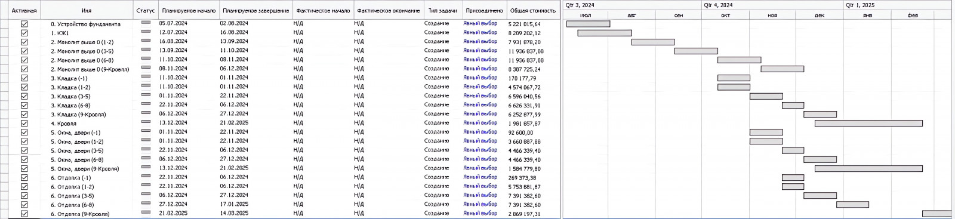The height and width of the screenshot is (219, 955).
Task: Click status icon of 3. Кладка (3-5)
Action: [x=146, y=95]
